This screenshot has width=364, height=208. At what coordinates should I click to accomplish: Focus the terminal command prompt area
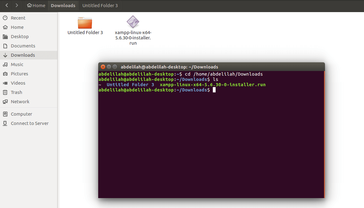coord(211,135)
